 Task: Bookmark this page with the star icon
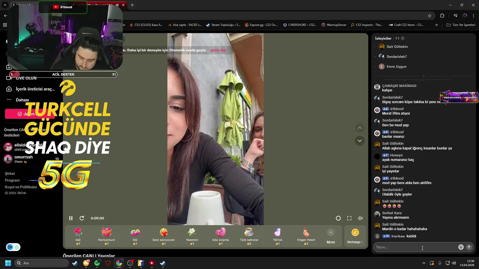click(x=430, y=16)
